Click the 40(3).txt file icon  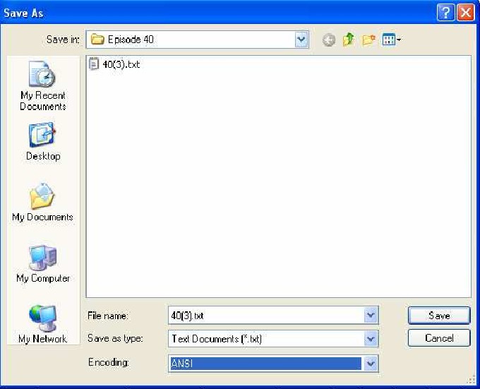point(94,64)
